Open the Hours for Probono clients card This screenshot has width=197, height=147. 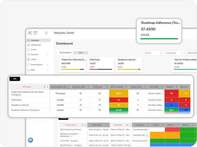(x=184, y=65)
